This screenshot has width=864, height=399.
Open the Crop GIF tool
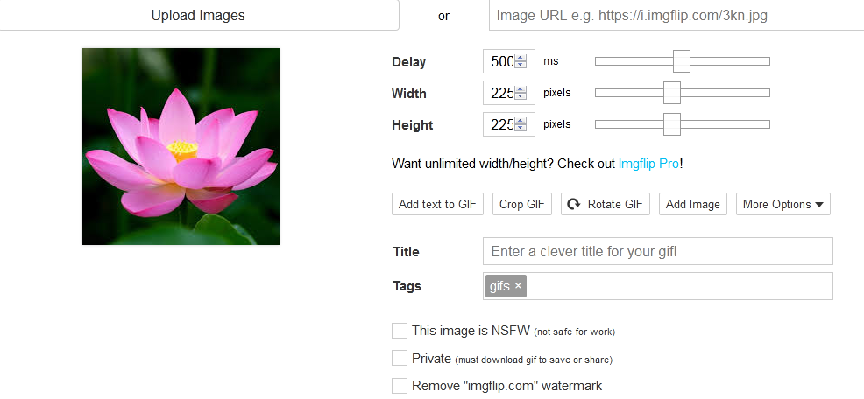[521, 204]
